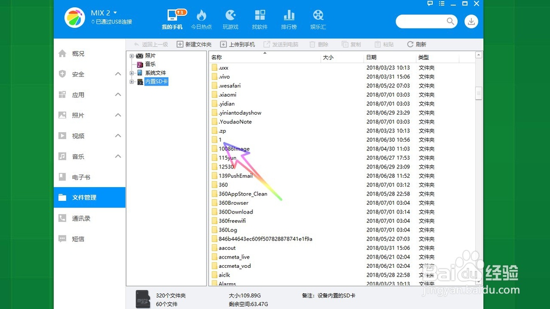Open the MIX 2 device dropdown

tap(104, 13)
